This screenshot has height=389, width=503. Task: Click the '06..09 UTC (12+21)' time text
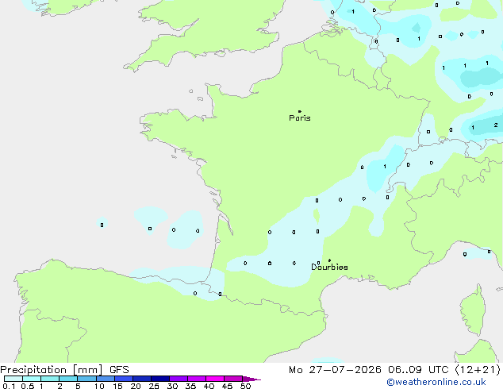444,370
